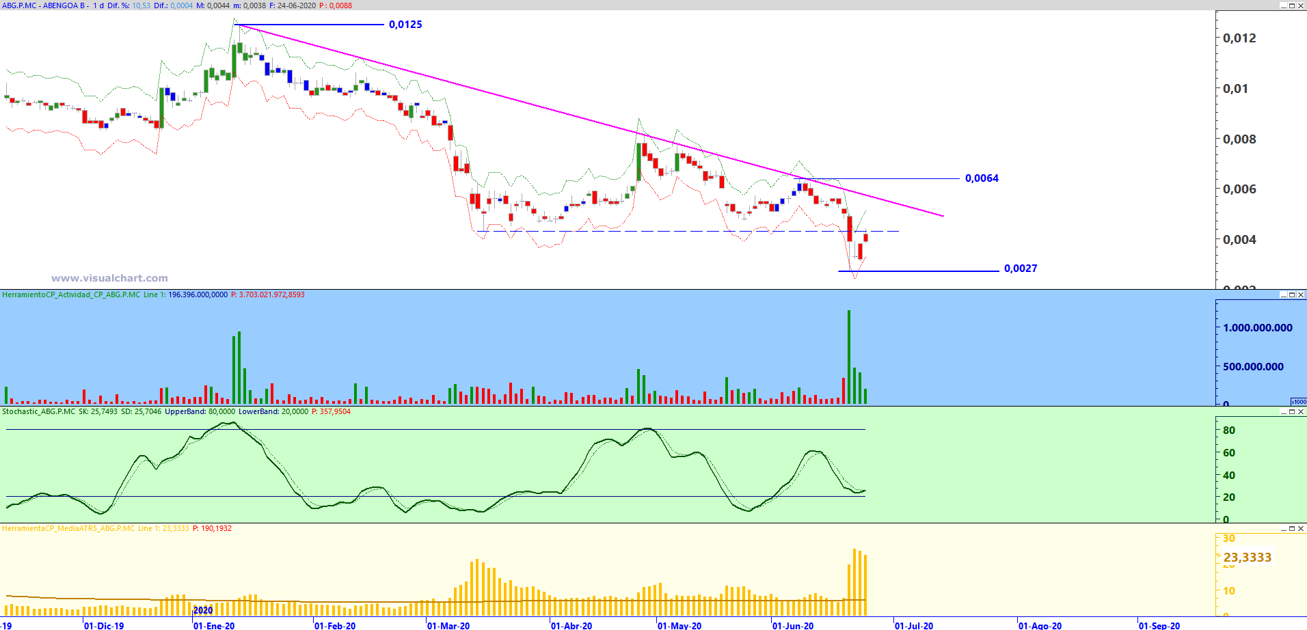
Task: Click 'P: 3.703.021.972,8593' in volume header
Action: pyautogui.click(x=268, y=295)
